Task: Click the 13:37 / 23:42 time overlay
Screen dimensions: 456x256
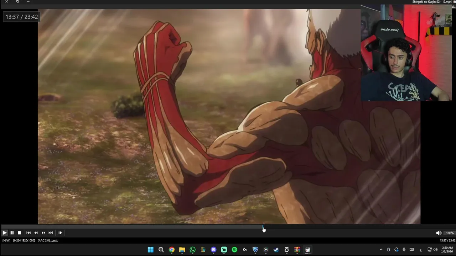Action: pyautogui.click(x=21, y=17)
